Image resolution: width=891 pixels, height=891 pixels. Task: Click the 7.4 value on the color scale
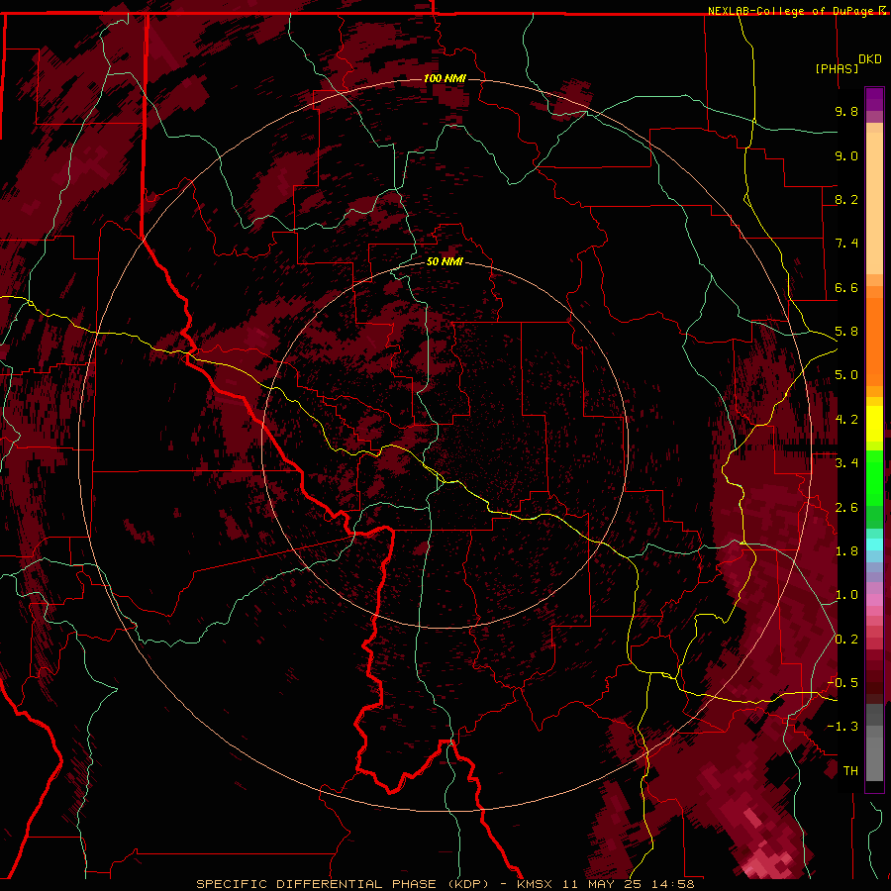click(846, 244)
